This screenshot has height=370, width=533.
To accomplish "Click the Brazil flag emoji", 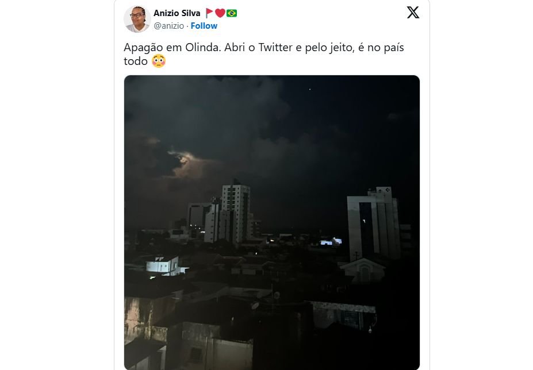I will [232, 13].
